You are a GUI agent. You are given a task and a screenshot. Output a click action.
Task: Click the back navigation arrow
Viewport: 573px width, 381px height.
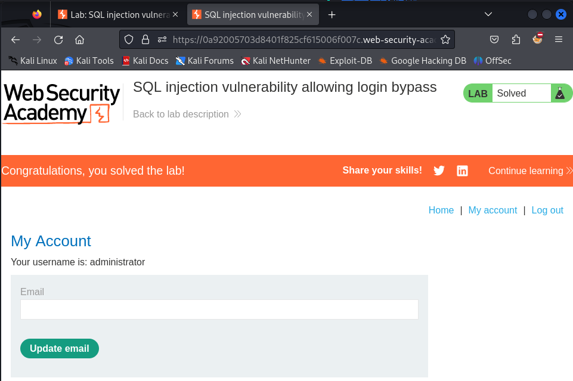tap(16, 40)
